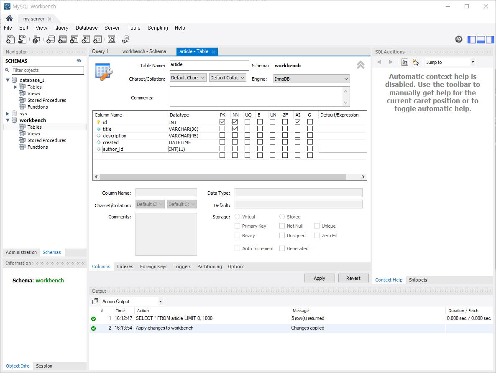Open Workbench preferences gear icon

tap(459, 40)
